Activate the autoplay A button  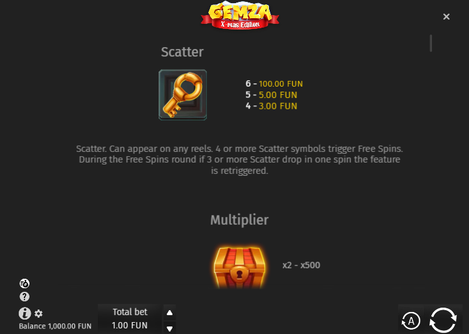(411, 321)
